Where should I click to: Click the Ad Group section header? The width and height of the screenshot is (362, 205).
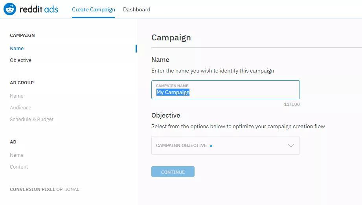tap(22, 83)
